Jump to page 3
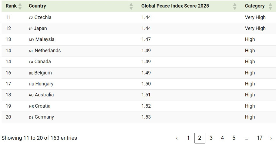This screenshot has height=144, width=276. click(x=211, y=138)
